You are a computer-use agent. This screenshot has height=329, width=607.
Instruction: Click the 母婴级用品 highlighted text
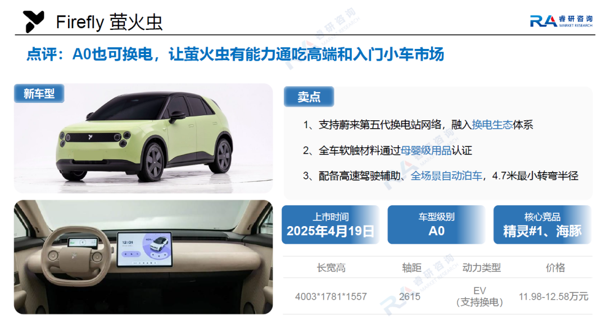[425, 150]
